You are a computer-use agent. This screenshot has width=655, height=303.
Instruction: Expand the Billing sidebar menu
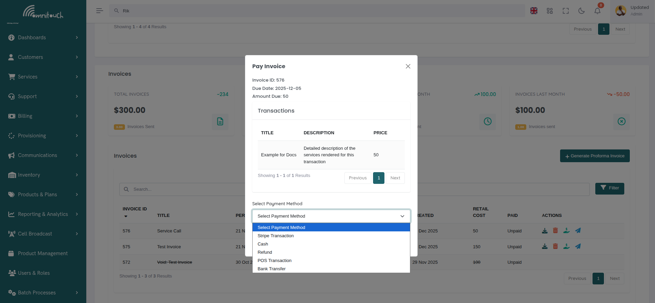pos(43,116)
